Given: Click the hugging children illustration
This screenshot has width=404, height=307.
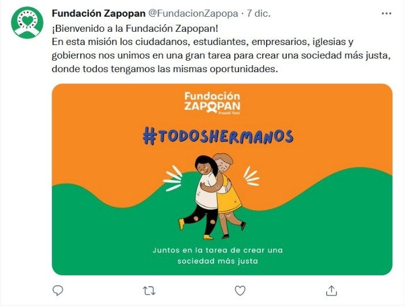Looking at the screenshot, I should point(211,197).
